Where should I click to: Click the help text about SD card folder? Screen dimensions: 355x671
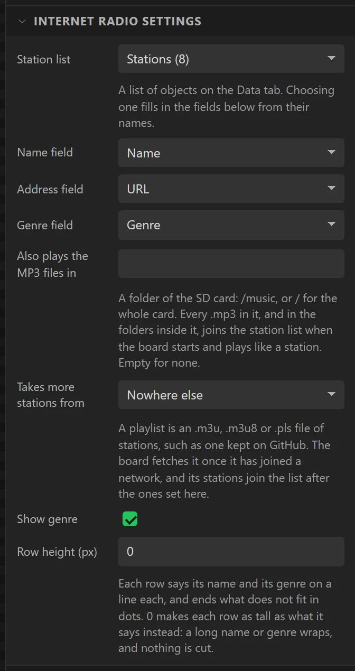228,331
